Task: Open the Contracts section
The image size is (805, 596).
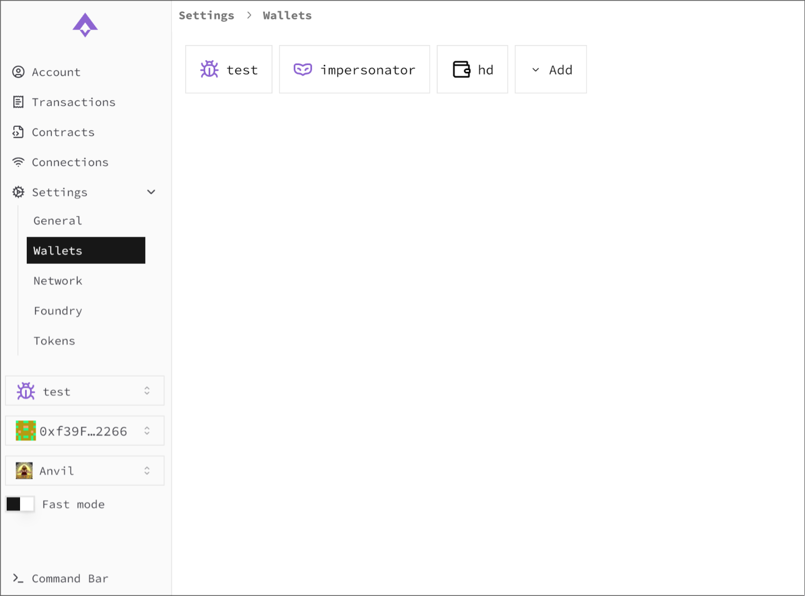Action: 63,132
